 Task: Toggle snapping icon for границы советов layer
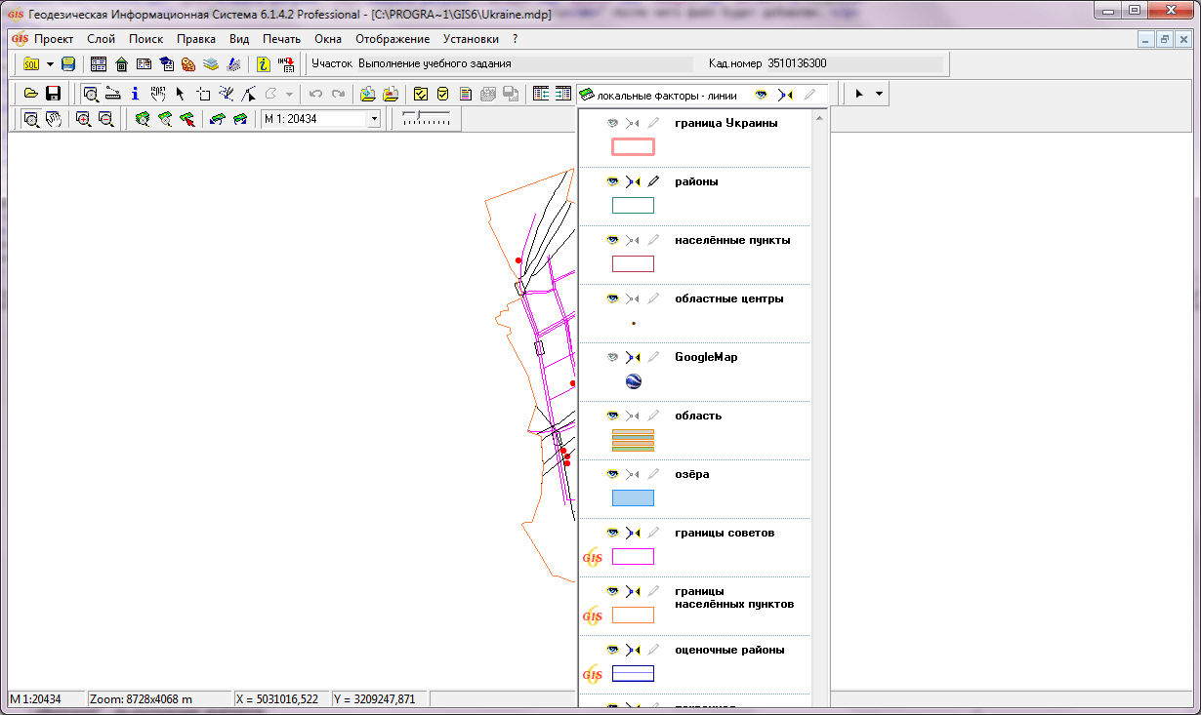pos(633,533)
